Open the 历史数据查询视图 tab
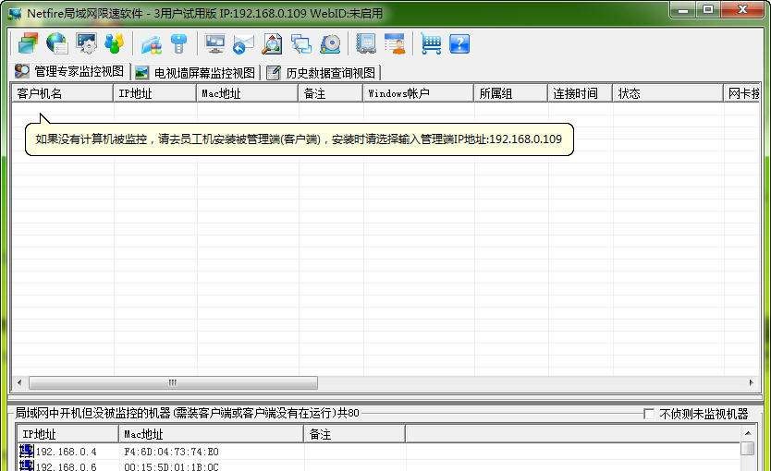 322,73
